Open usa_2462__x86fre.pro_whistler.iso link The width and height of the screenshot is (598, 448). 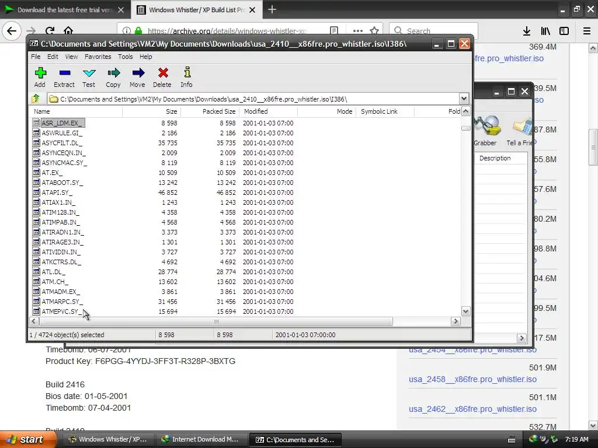coord(472,409)
